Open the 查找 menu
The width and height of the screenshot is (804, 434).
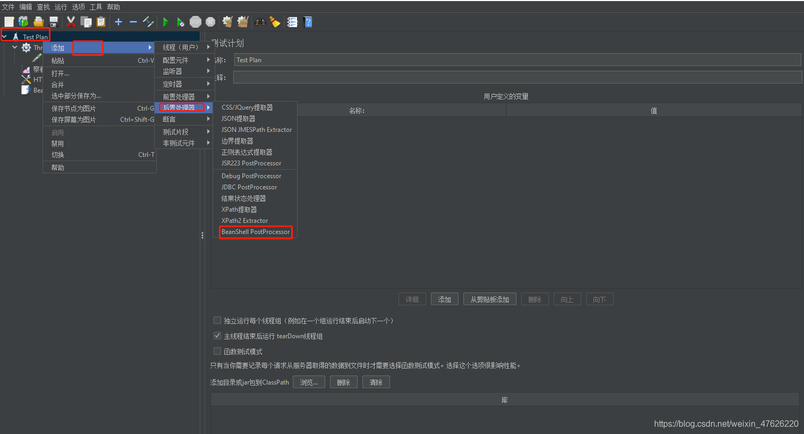[x=43, y=7]
